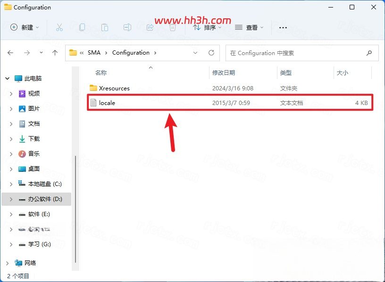Select the Xresources folder
This screenshot has height=282, width=385.
[x=114, y=88]
